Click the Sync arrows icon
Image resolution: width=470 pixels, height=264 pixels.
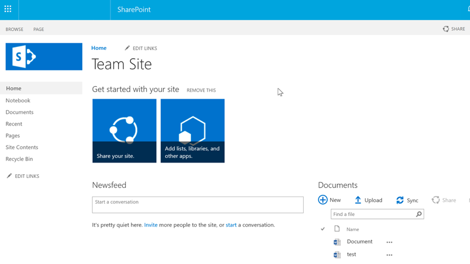(400, 200)
